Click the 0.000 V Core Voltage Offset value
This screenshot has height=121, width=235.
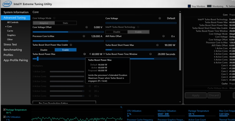click(x=98, y=27)
